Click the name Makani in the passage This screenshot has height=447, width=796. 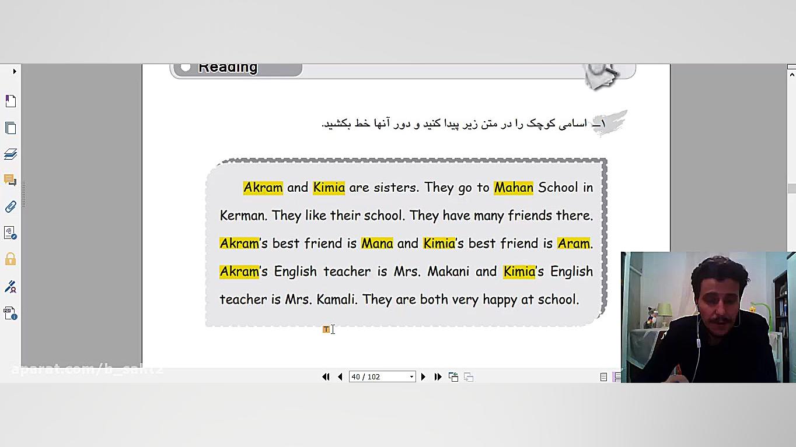pos(448,271)
